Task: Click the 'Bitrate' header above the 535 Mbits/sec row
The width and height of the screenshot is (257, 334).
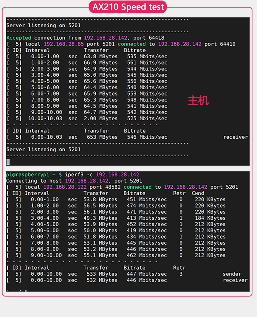Action: tap(135, 50)
